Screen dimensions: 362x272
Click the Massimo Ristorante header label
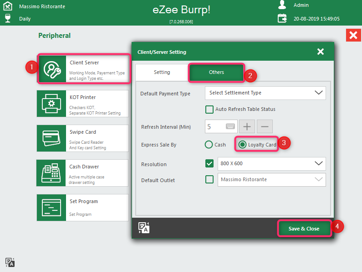[x=42, y=6]
